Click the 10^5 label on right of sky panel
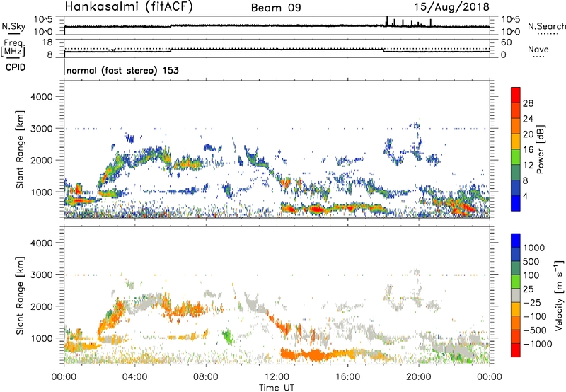The height and width of the screenshot is (392, 566). click(510, 19)
